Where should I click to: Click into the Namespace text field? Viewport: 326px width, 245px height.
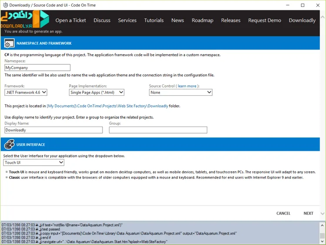(x=37, y=68)
